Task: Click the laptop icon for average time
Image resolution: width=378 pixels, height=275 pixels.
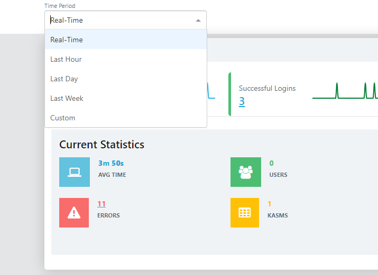Action: (74, 172)
